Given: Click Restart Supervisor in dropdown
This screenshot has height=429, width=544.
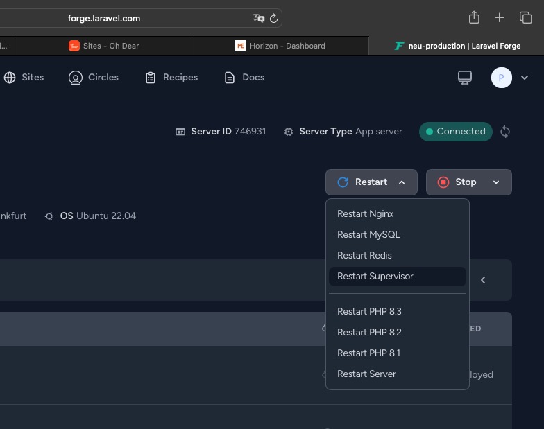Looking at the screenshot, I should (x=375, y=277).
